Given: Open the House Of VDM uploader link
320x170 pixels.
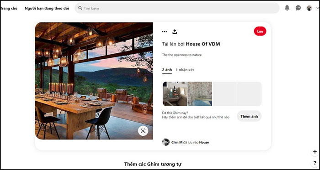Looking at the screenshot, I should [x=203, y=44].
